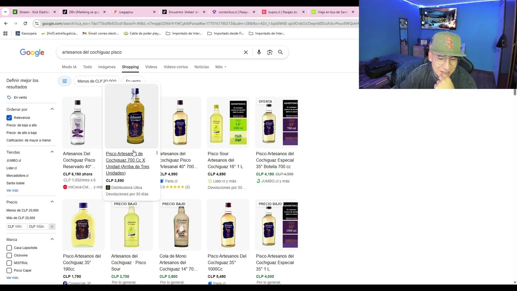Submit search with magnifier icon

click(280, 52)
